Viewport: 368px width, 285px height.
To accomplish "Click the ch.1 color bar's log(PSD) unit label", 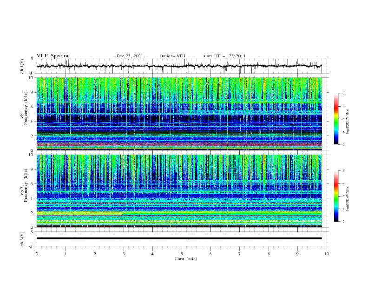I will point(348,122).
